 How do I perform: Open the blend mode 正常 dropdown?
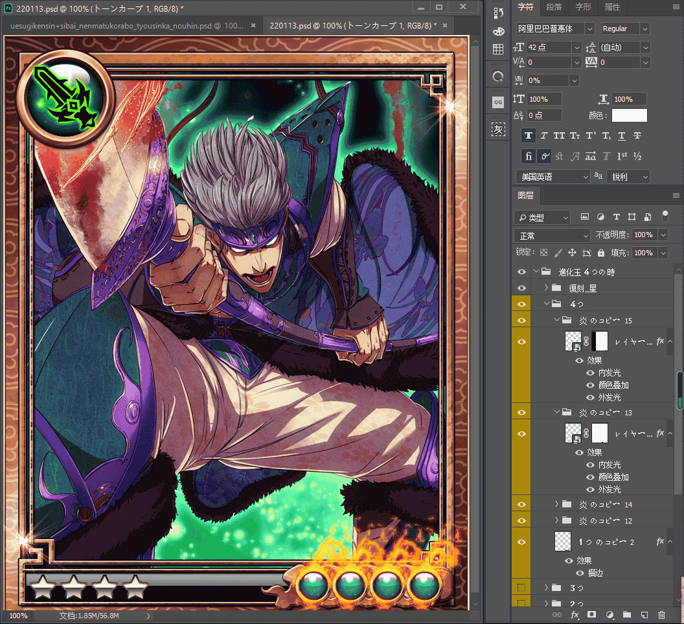click(x=552, y=236)
